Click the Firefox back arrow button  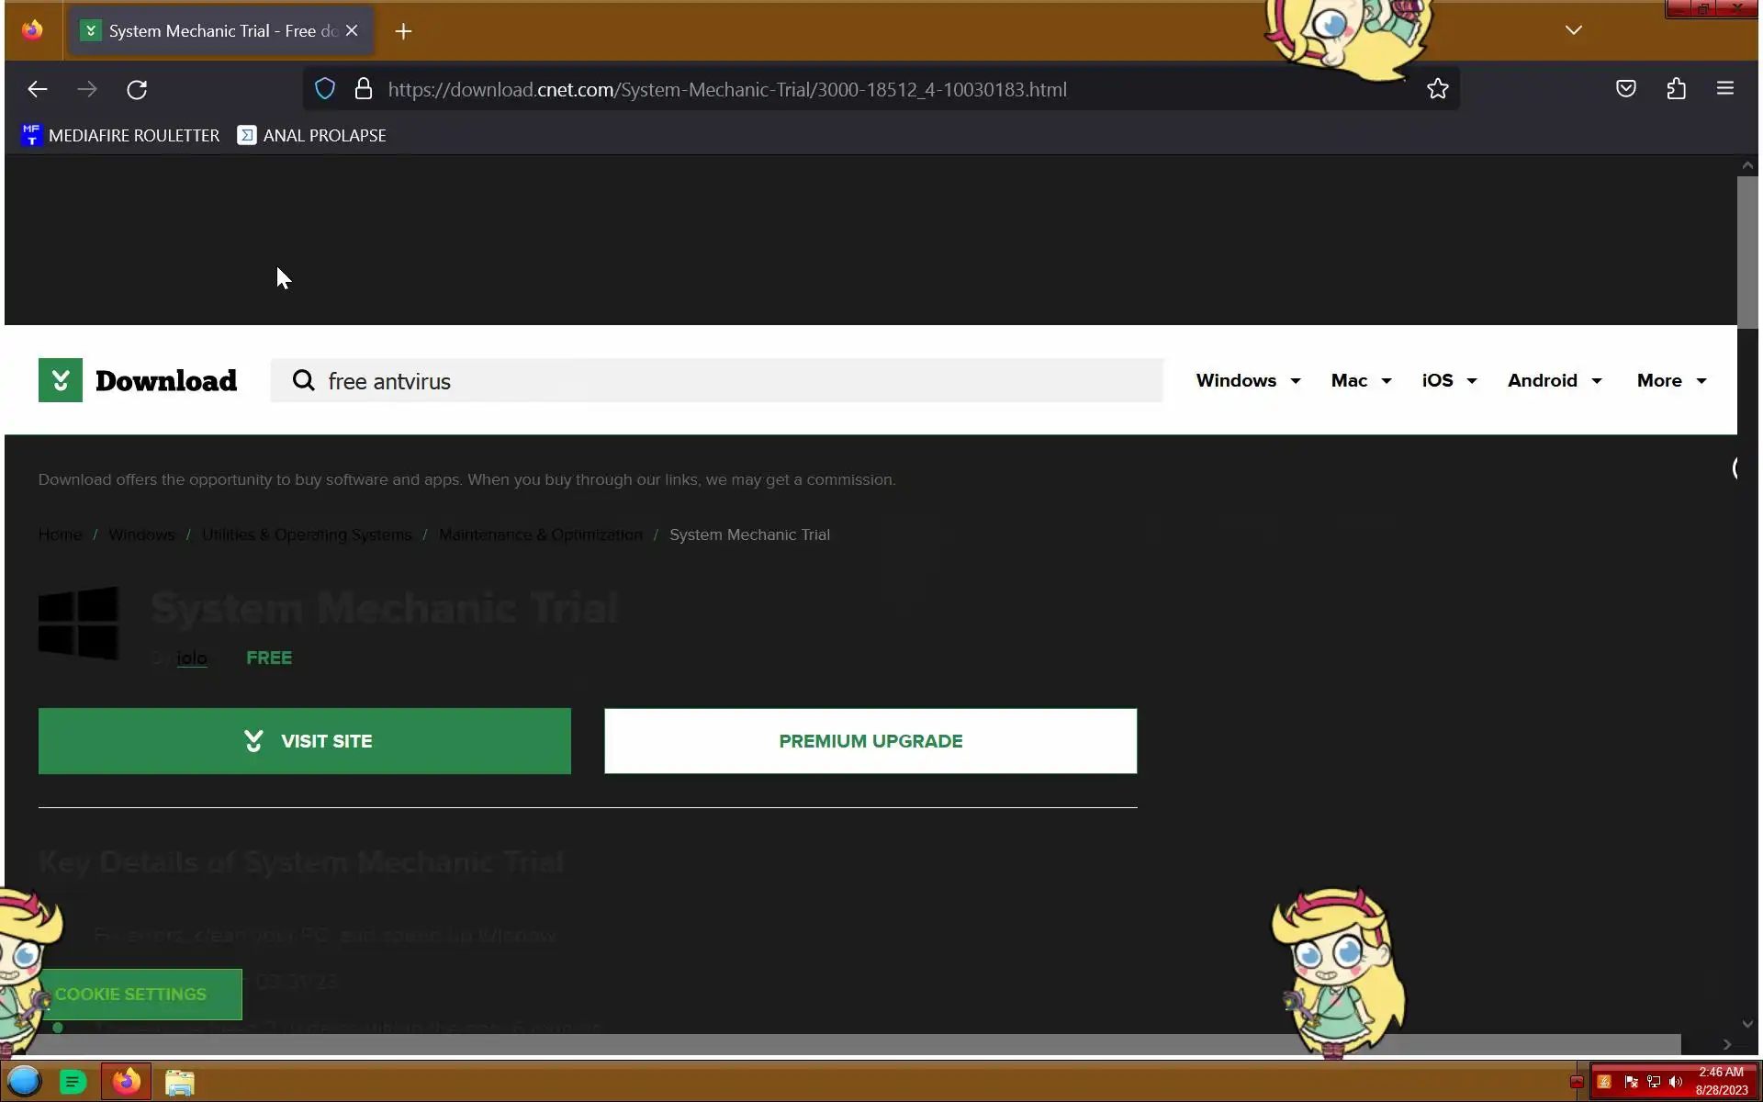37,89
